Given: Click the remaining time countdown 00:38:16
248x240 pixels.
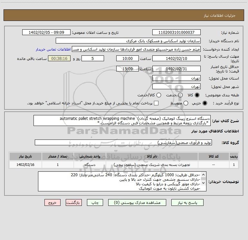Looking at the screenshot, I should (59, 59).
